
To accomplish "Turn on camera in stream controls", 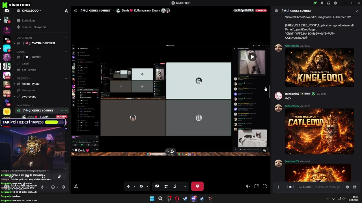I will (x=141, y=186).
